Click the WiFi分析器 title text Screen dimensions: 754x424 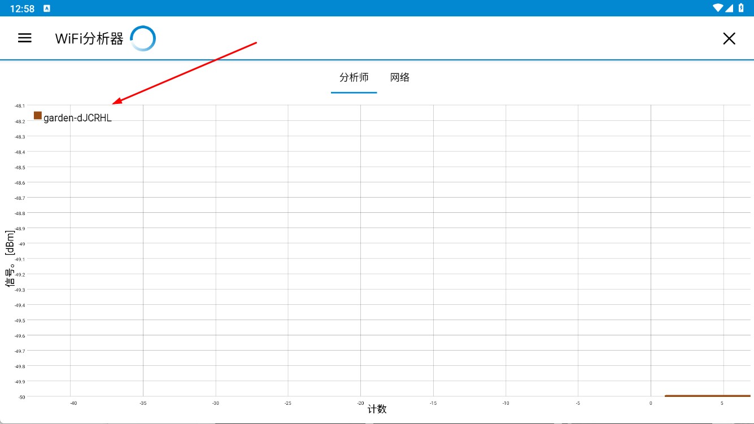[89, 38]
